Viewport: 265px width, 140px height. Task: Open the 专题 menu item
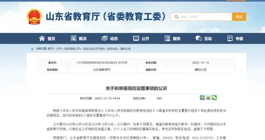pos(239,39)
